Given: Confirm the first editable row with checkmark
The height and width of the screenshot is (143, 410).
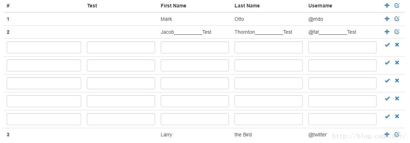Looking at the screenshot, I should pyautogui.click(x=387, y=45).
